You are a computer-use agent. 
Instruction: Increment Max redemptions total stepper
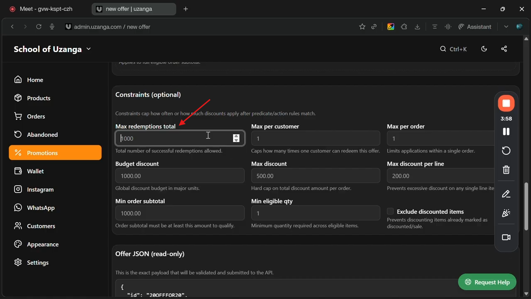point(236,136)
